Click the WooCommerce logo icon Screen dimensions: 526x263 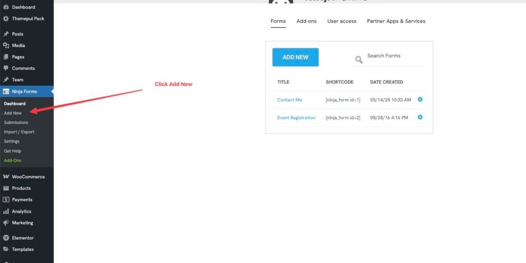tap(6, 177)
